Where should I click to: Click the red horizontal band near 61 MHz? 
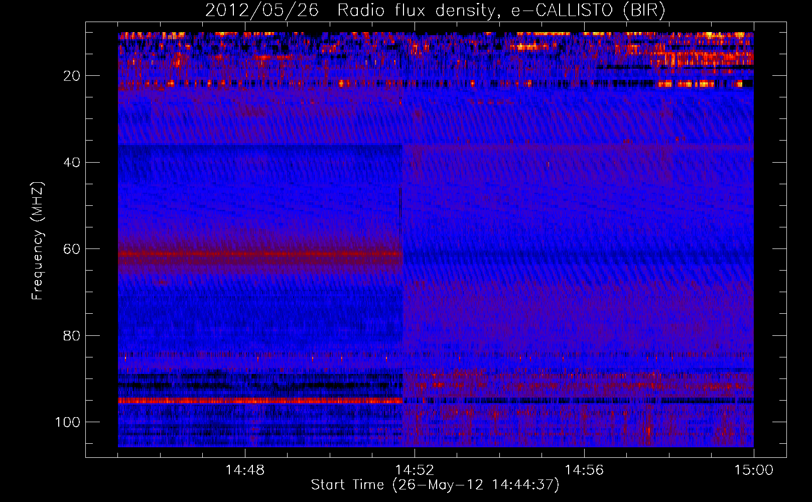click(x=260, y=255)
